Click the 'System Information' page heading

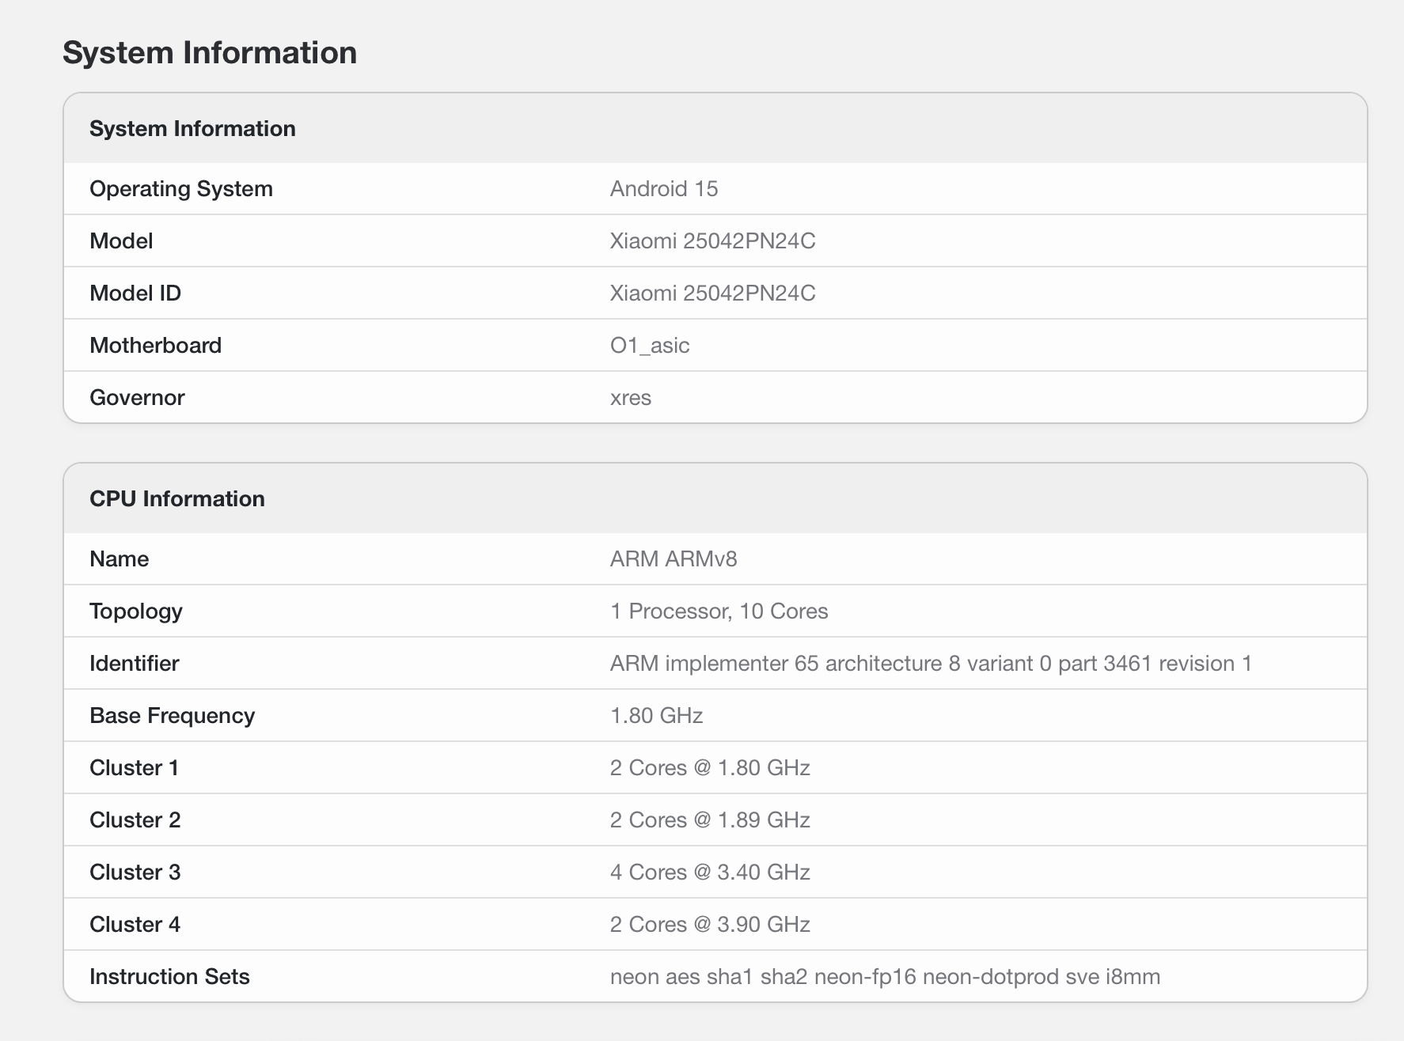point(210,53)
